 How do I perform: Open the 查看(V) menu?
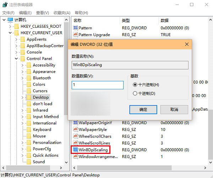[x=42, y=13]
